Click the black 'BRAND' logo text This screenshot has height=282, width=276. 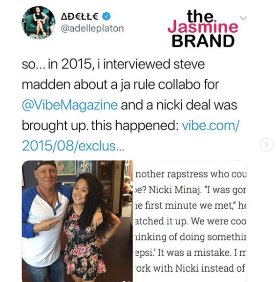[203, 41]
